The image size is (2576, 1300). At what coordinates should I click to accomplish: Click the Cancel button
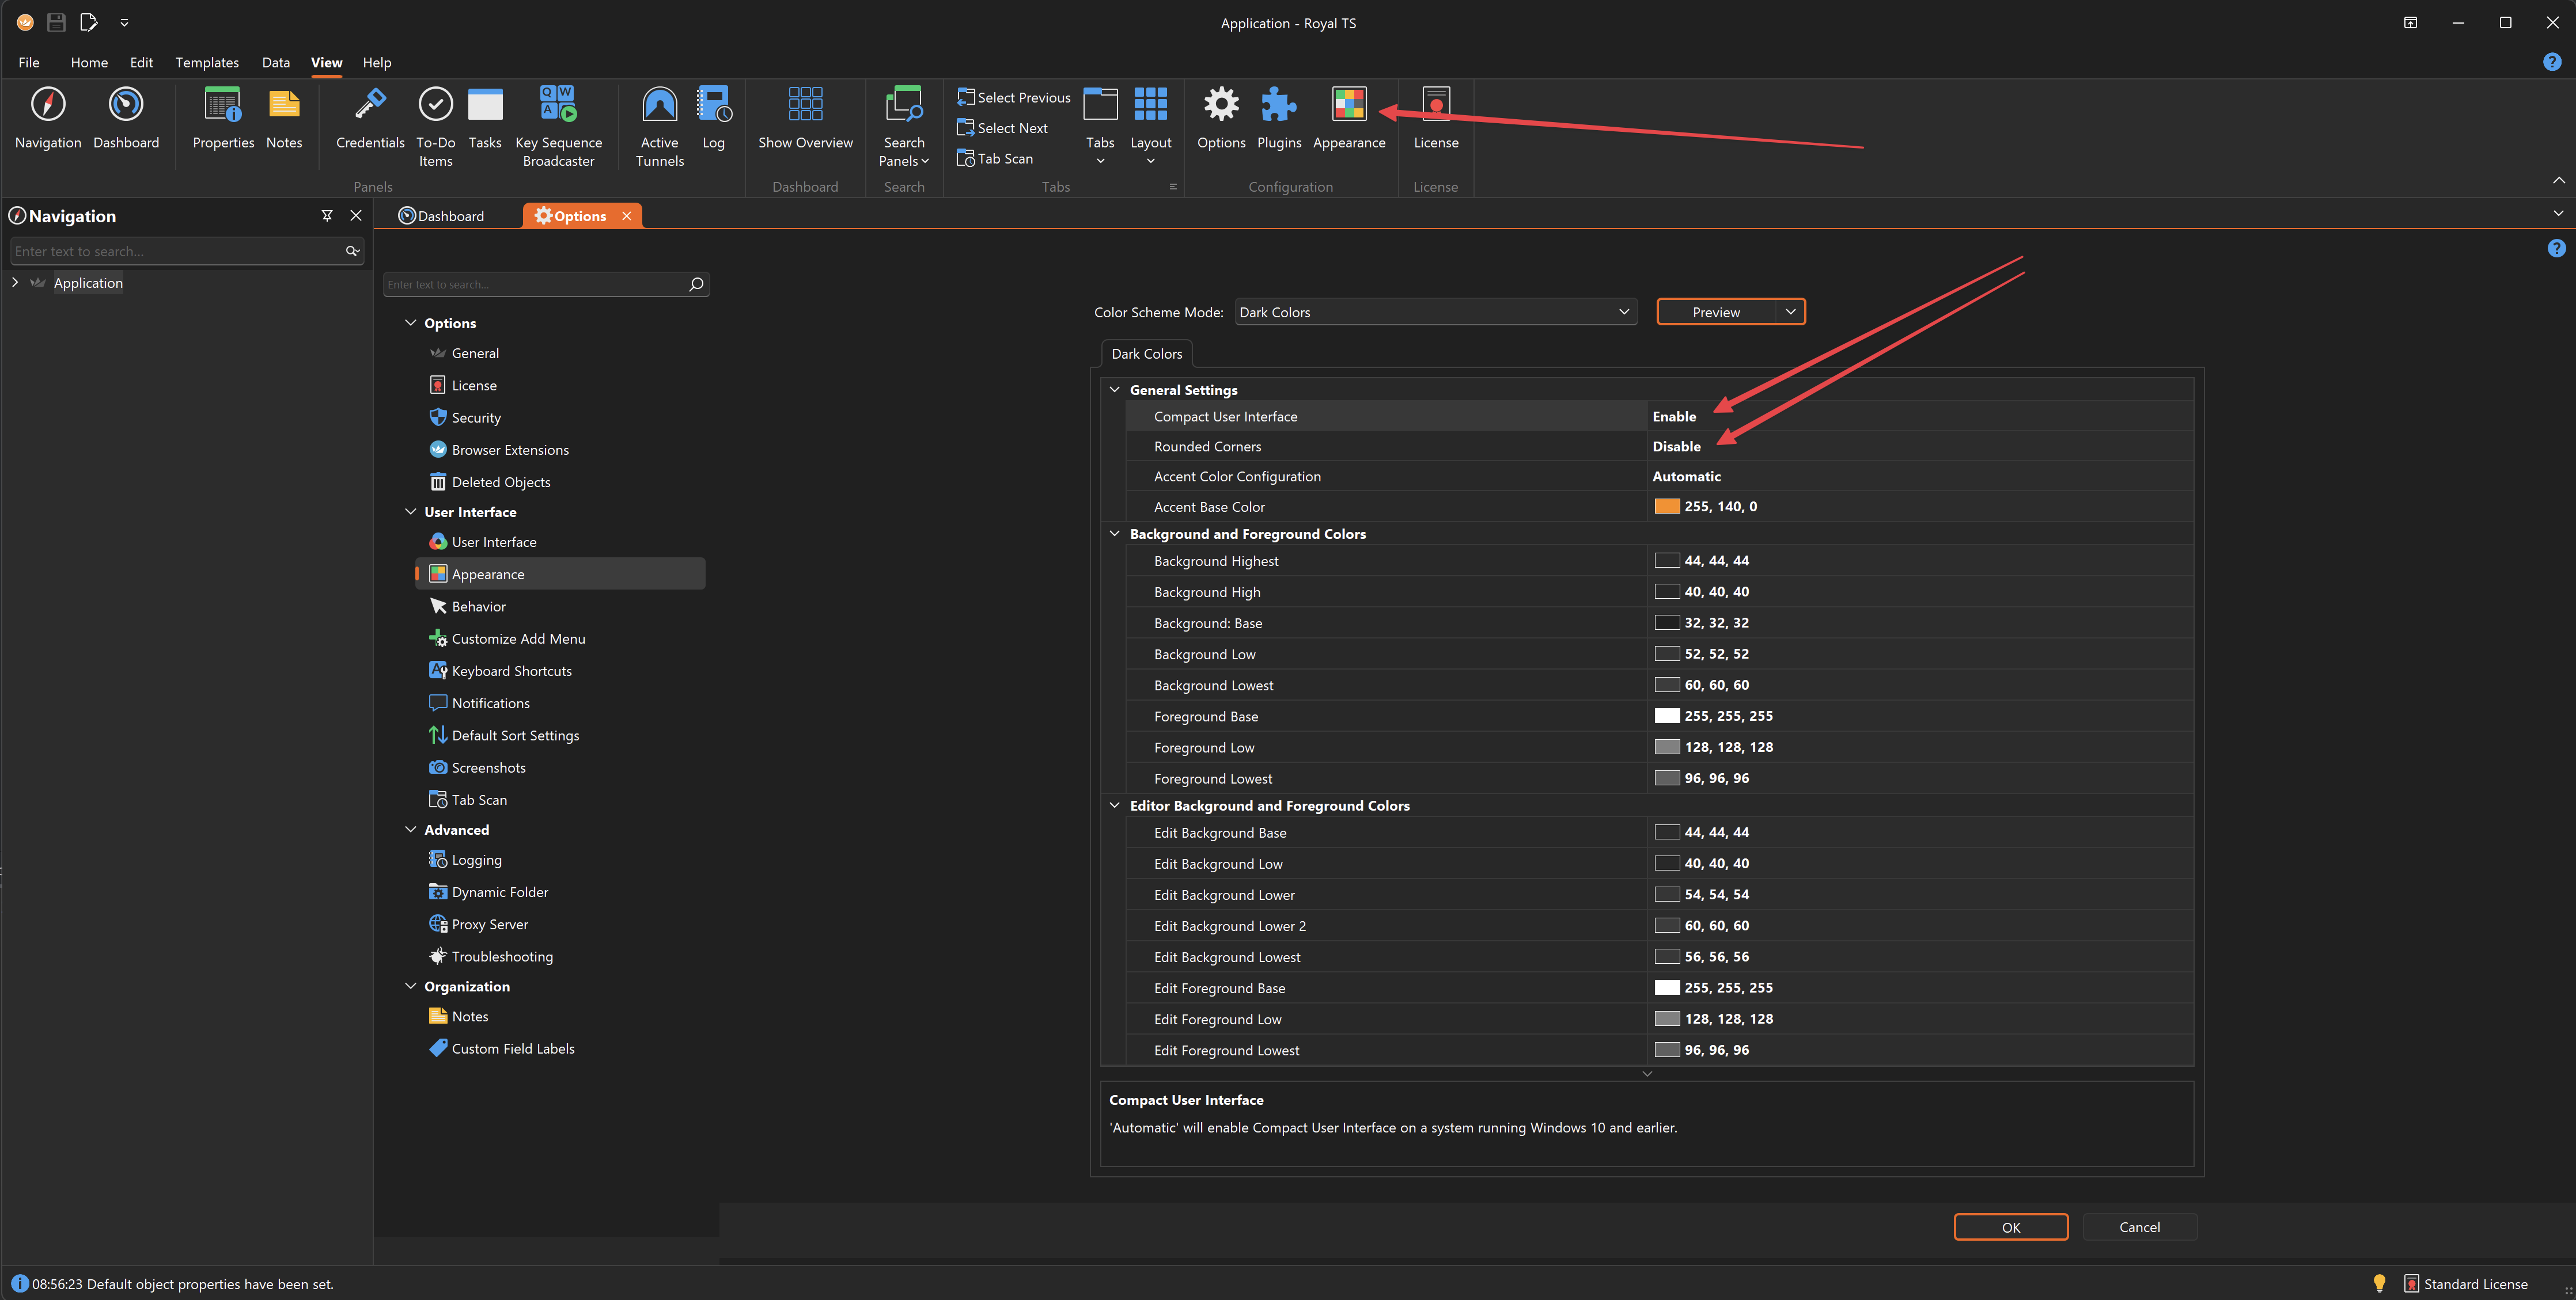coord(2139,1227)
